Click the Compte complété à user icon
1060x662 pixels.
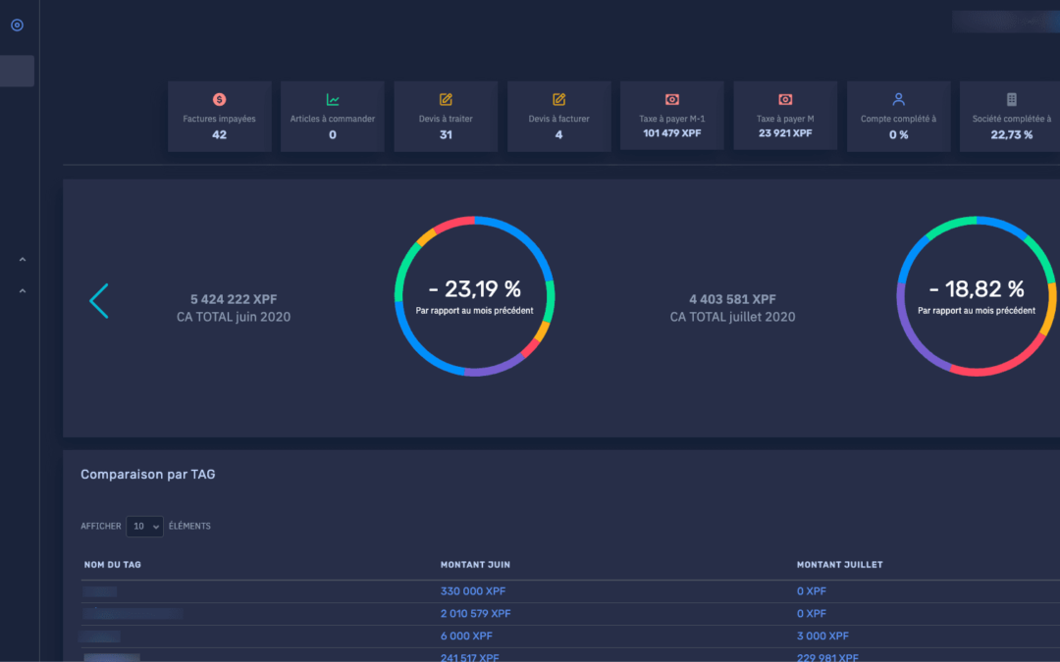pyautogui.click(x=898, y=100)
